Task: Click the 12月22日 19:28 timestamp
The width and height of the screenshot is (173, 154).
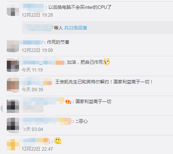Action: pyautogui.click(x=37, y=15)
